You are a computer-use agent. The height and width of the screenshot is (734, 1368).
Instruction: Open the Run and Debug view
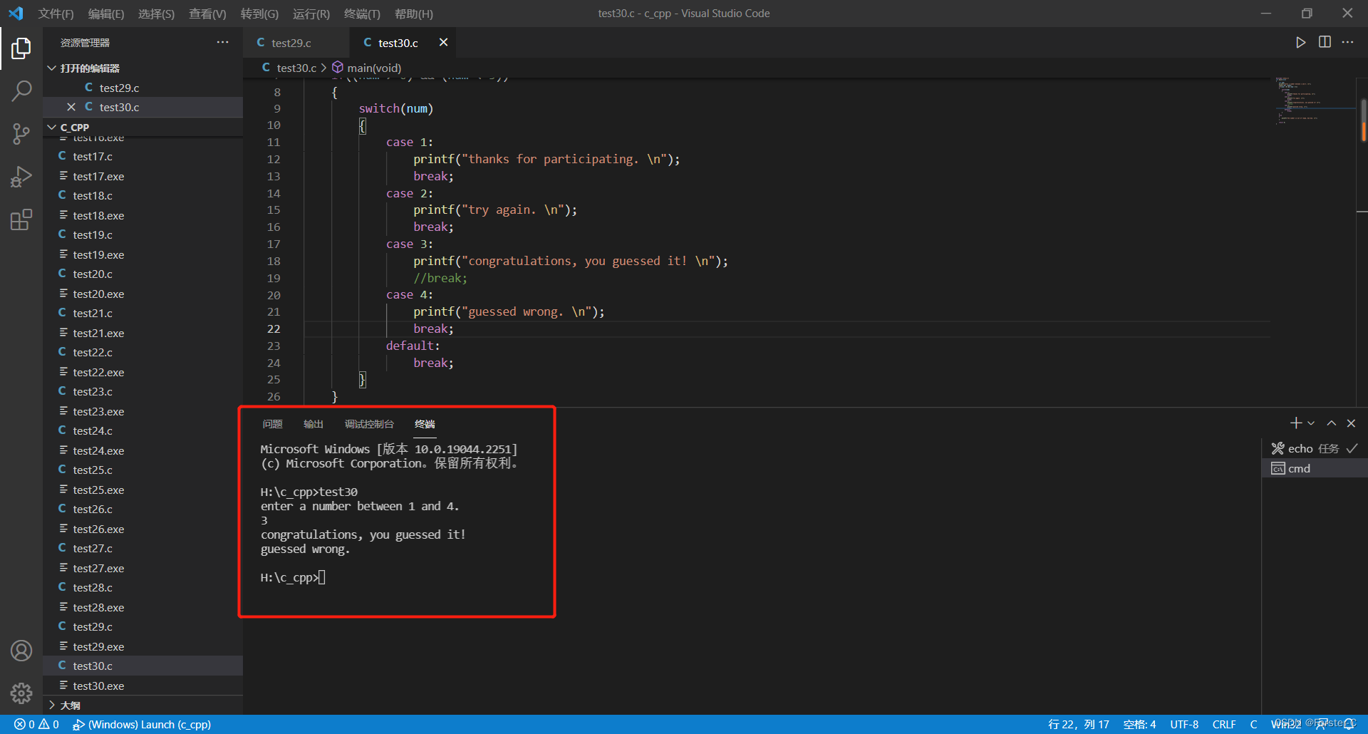pos(21,176)
